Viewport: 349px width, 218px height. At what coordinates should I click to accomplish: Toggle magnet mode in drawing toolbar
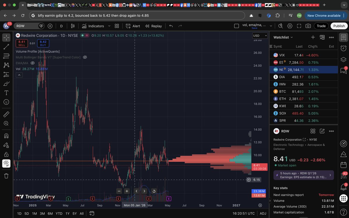pos(6,136)
